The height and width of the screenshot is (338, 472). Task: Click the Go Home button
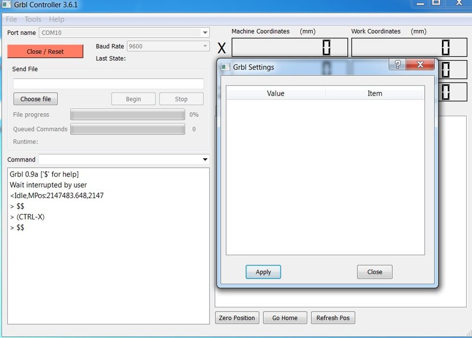(285, 318)
